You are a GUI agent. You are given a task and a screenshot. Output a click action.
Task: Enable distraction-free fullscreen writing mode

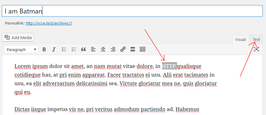[256, 49]
